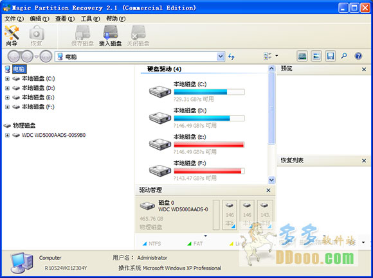Open the navigation history dropdown arrow

tap(37, 56)
